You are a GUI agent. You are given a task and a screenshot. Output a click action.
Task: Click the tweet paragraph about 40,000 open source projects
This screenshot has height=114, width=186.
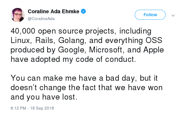coord(87,45)
